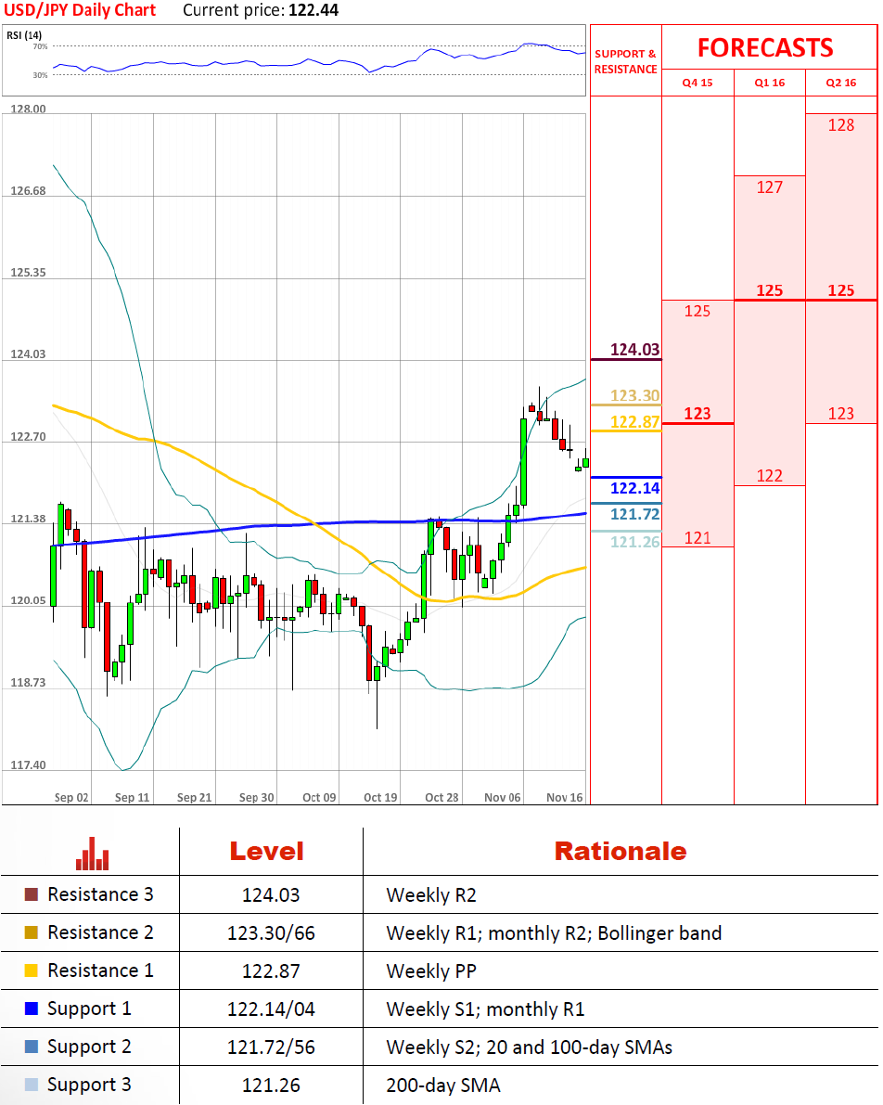The image size is (883, 1105).
Task: Click the '122' forecast value under Q1 16
Action: pyautogui.click(x=770, y=476)
